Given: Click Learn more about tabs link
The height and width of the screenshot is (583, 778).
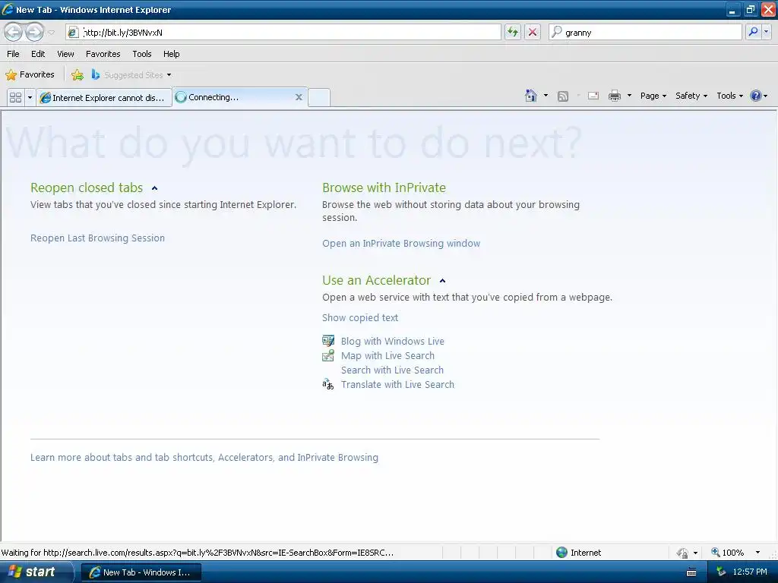Looking at the screenshot, I should [x=204, y=457].
